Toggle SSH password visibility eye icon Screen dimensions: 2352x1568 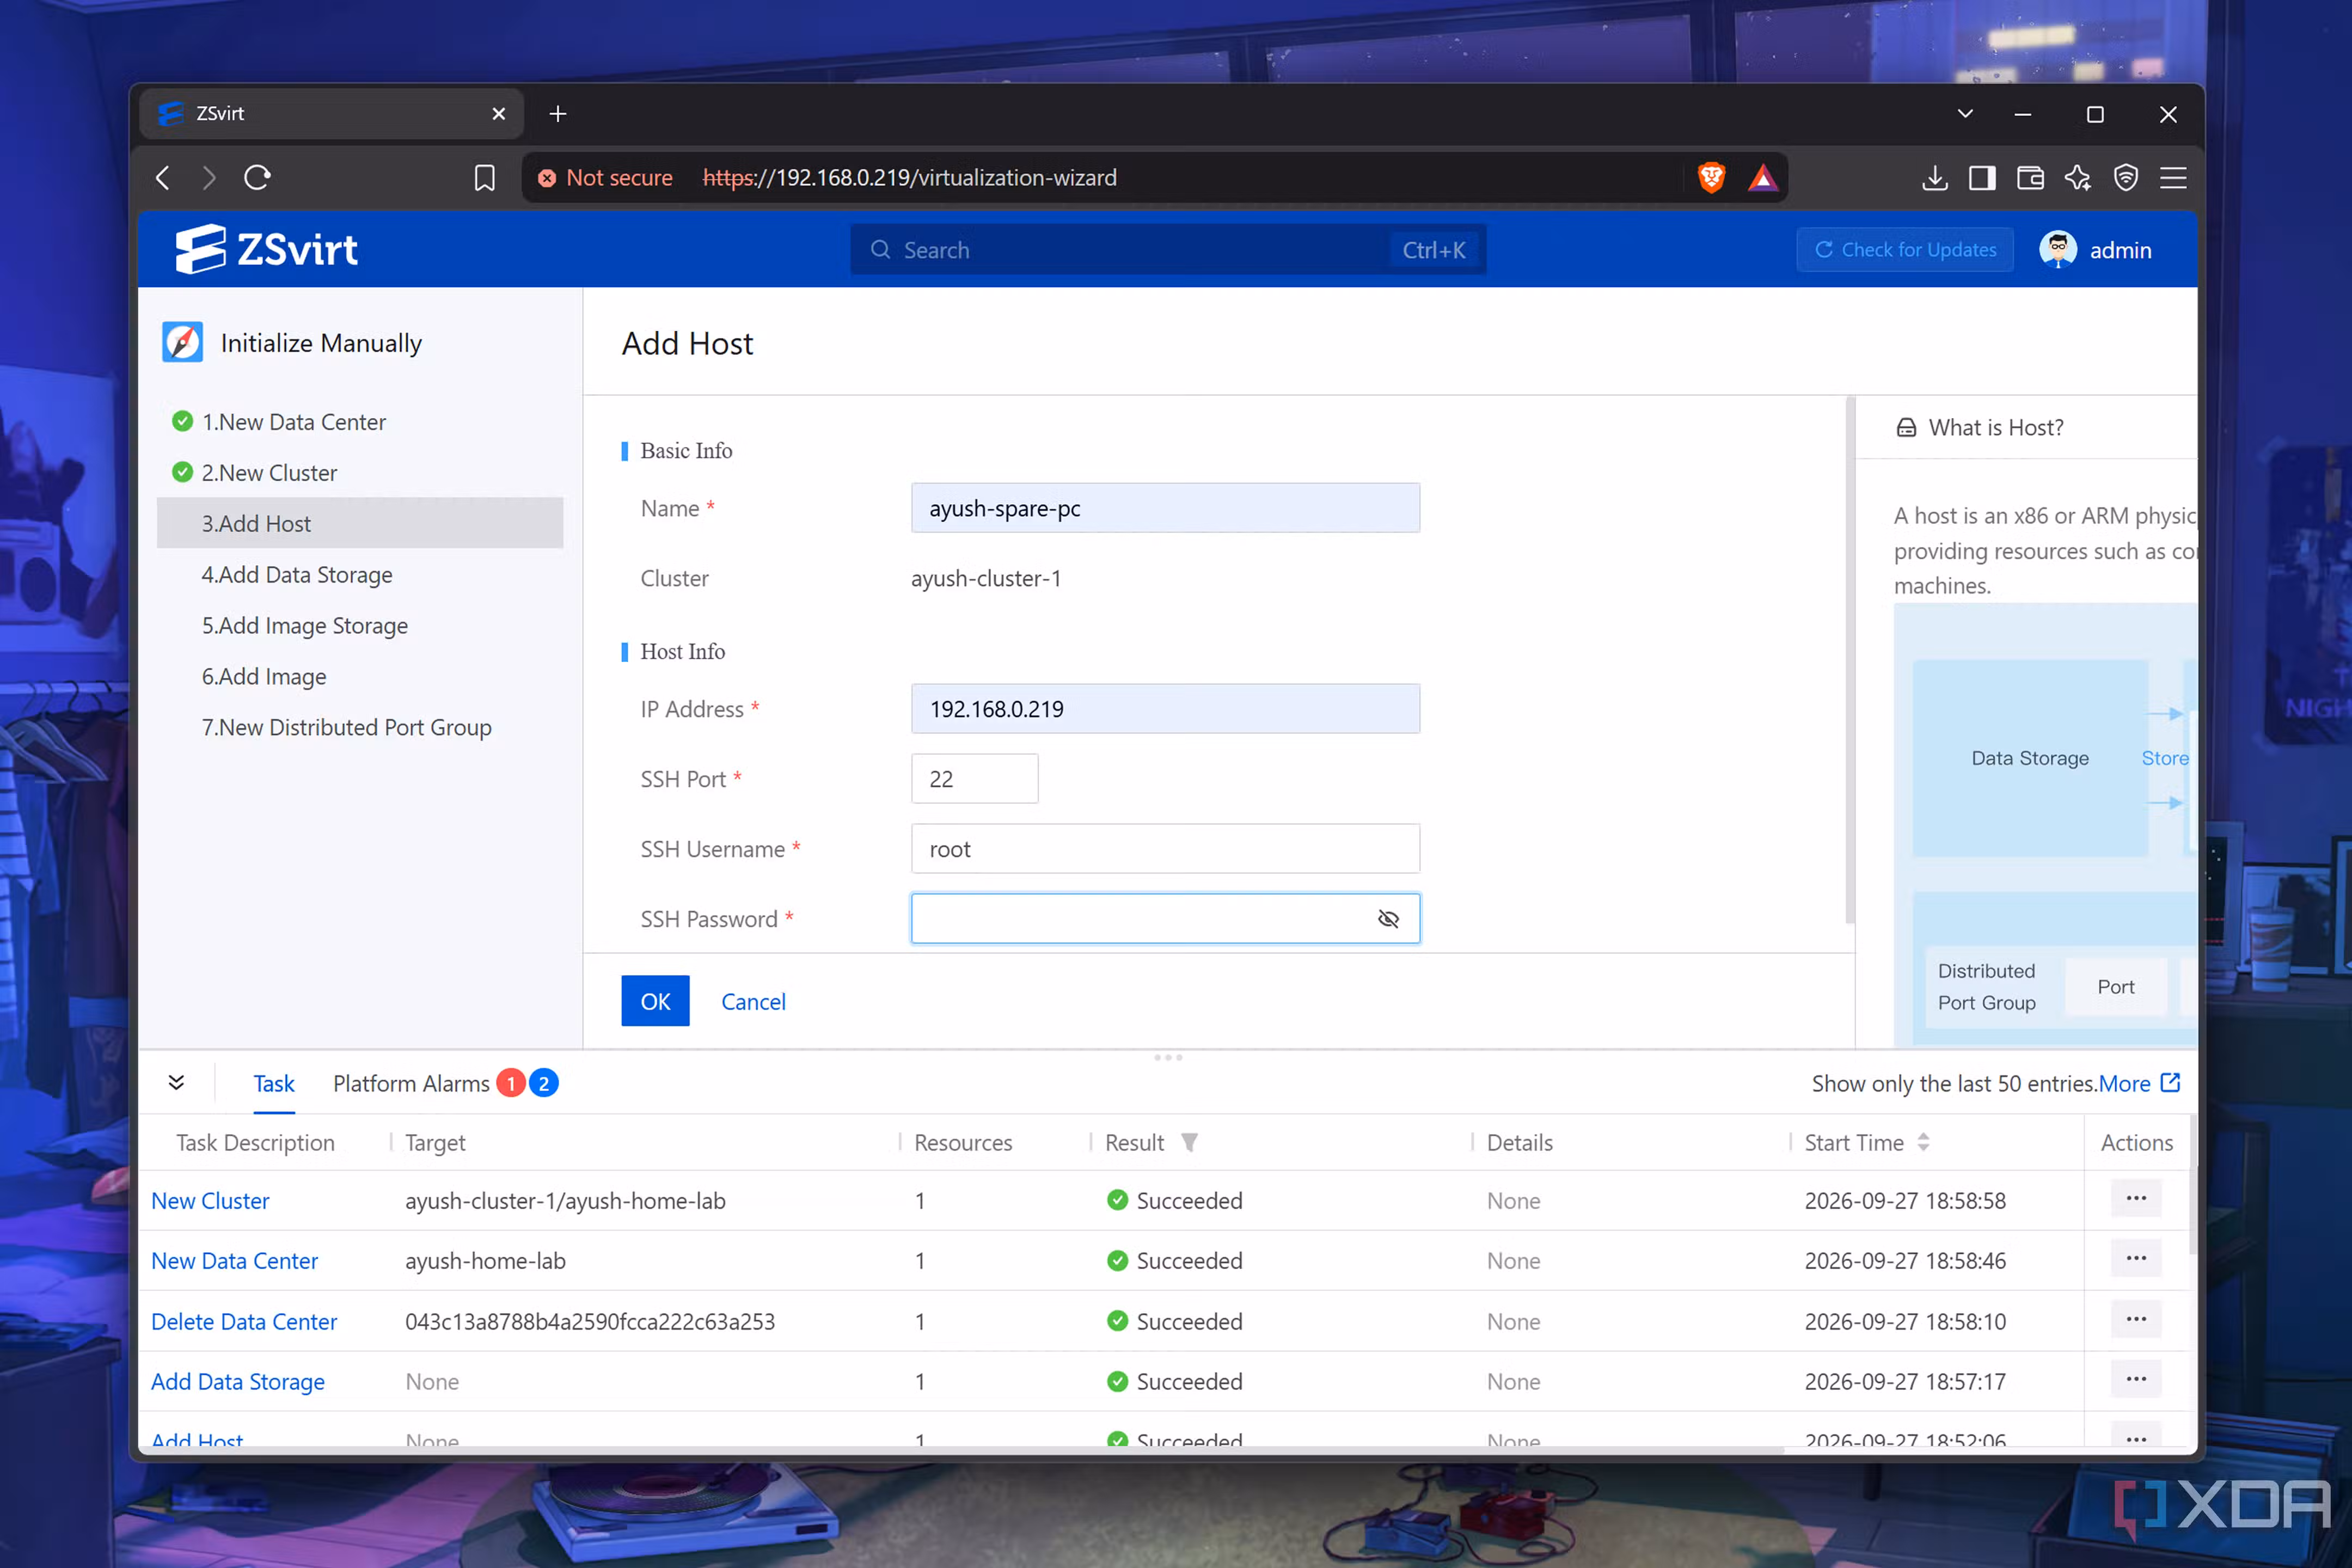pyautogui.click(x=1388, y=918)
